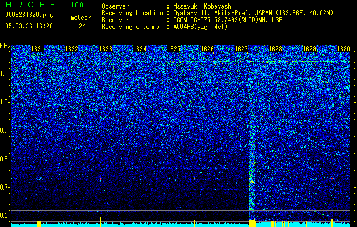The image size is (357, 227).
Task: Click the 1627 time marker
Action: click(x=241, y=49)
